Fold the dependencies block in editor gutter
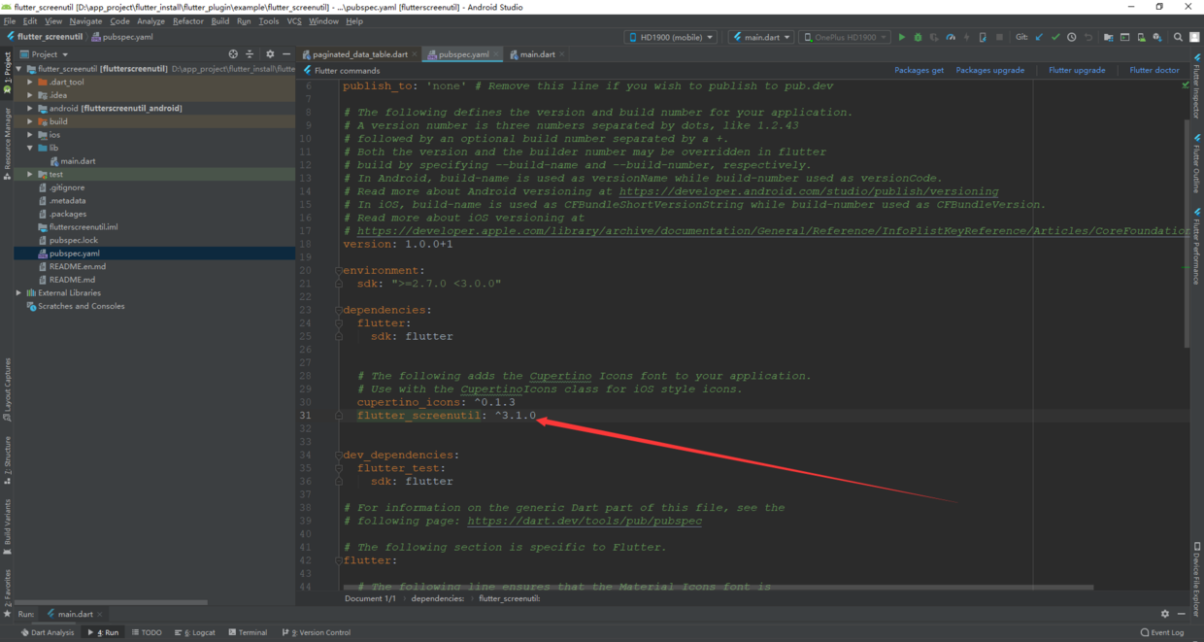This screenshot has width=1204, height=642. tap(339, 311)
